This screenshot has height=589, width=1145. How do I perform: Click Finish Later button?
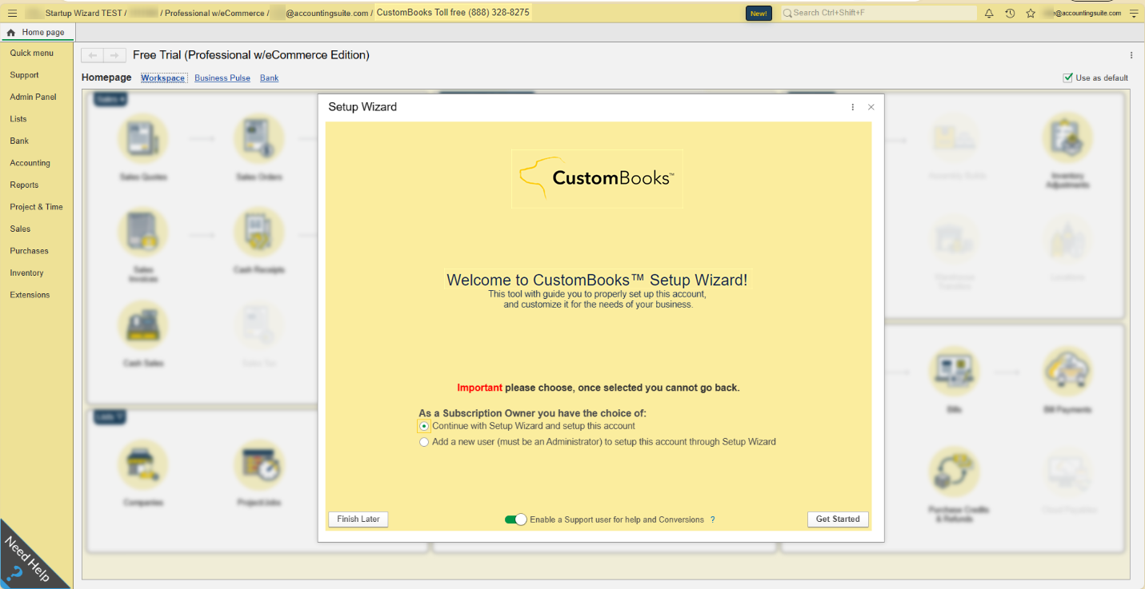click(x=358, y=519)
